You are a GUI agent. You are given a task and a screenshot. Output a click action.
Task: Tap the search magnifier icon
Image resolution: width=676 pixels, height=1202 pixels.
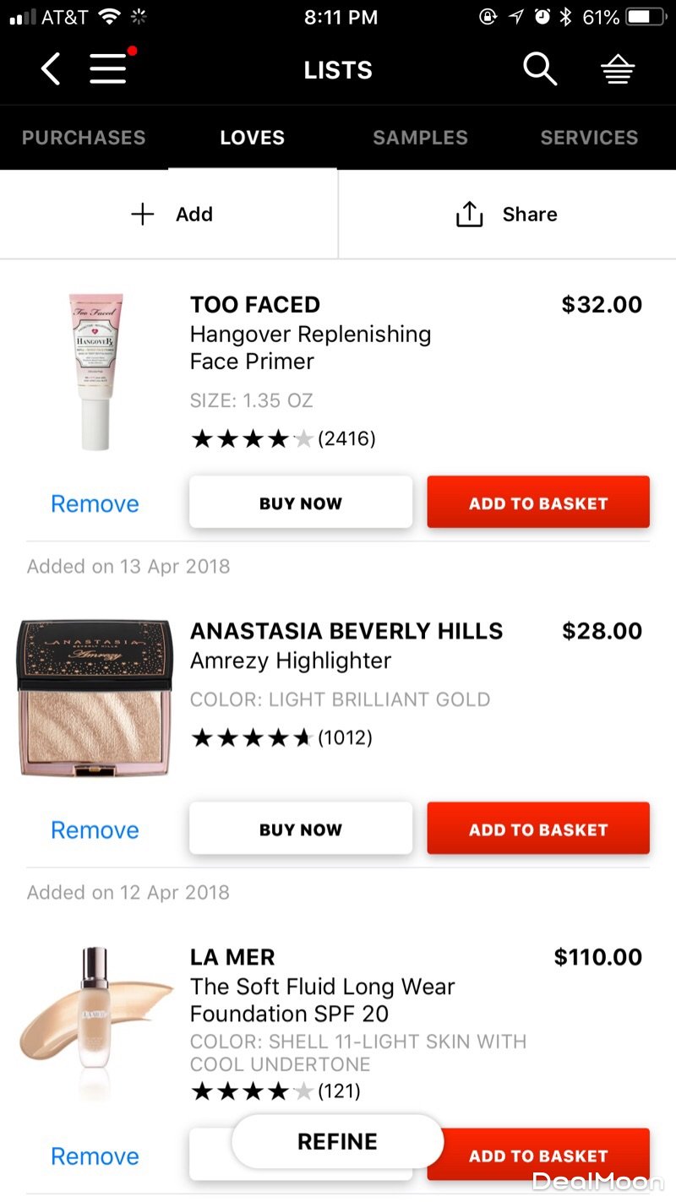[540, 68]
